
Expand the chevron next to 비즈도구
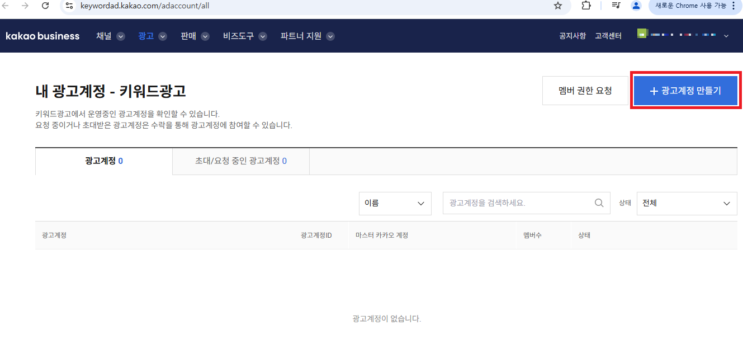(263, 36)
